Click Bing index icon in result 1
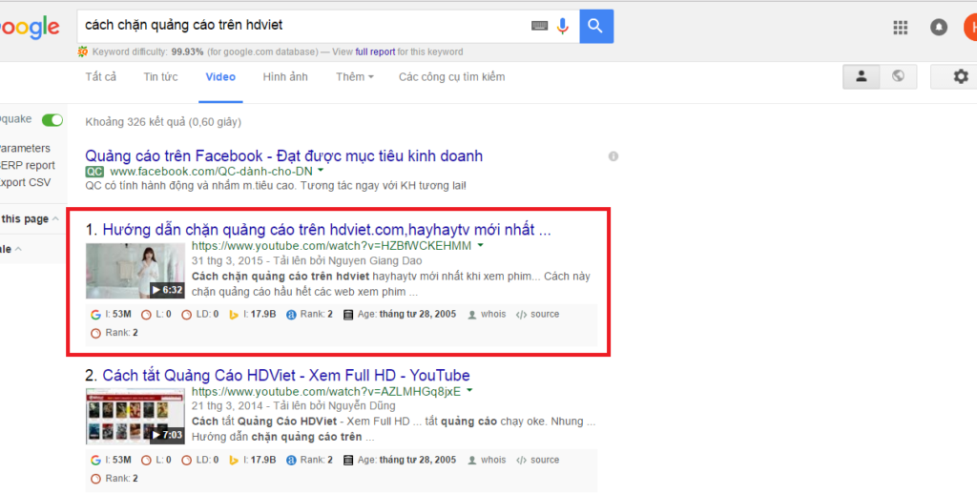Image resolution: width=977 pixels, height=494 pixels. click(x=234, y=315)
